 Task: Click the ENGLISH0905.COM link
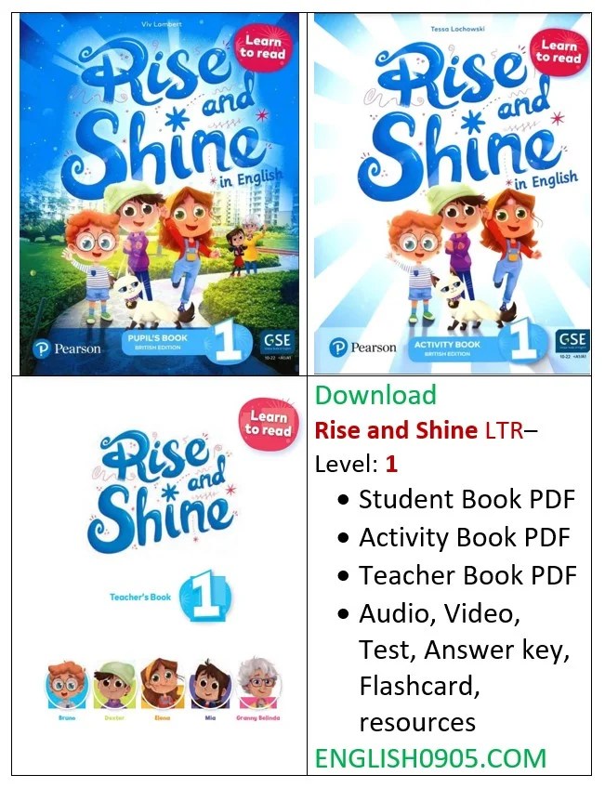(430, 759)
